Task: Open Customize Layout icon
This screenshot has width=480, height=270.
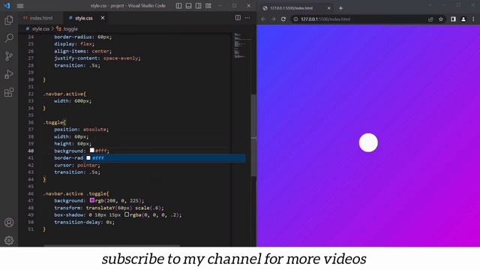Action: [208, 6]
